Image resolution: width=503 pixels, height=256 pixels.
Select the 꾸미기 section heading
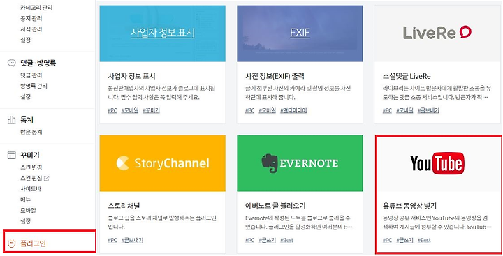click(29, 156)
